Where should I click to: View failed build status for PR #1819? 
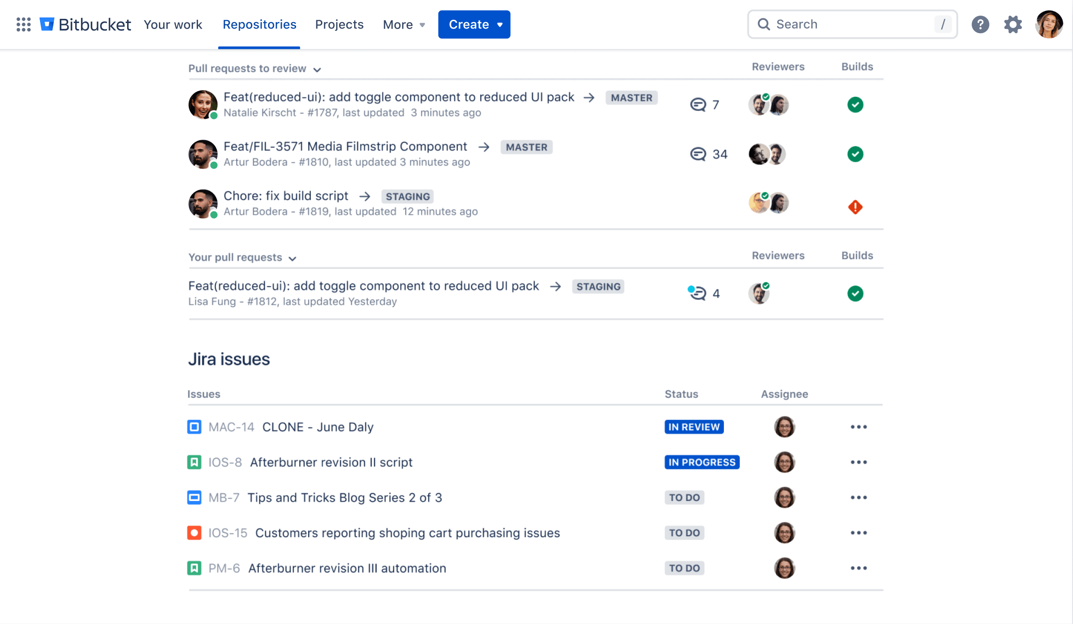point(855,207)
